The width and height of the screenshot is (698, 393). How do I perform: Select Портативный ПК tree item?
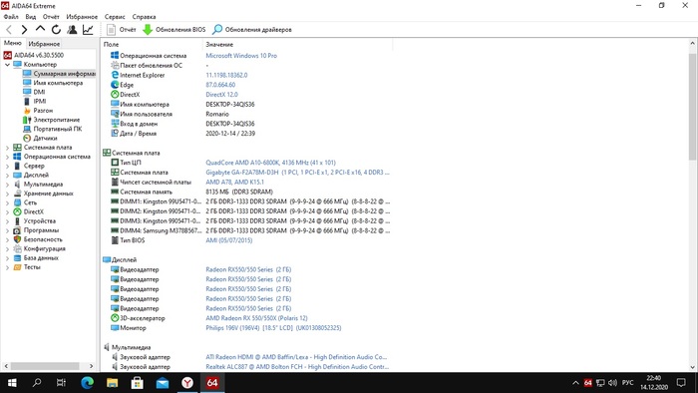[53, 129]
